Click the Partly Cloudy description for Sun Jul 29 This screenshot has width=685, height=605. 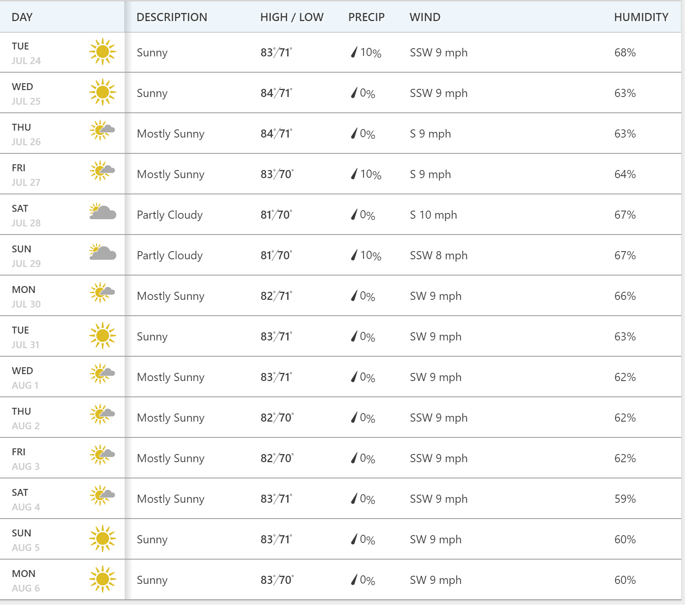pyautogui.click(x=170, y=255)
